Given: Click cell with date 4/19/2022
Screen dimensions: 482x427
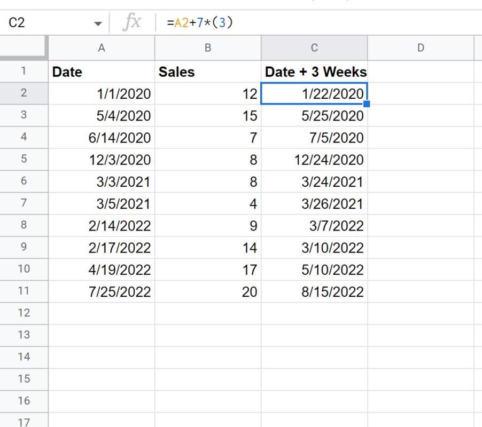Looking at the screenshot, I should pyautogui.click(x=102, y=270).
